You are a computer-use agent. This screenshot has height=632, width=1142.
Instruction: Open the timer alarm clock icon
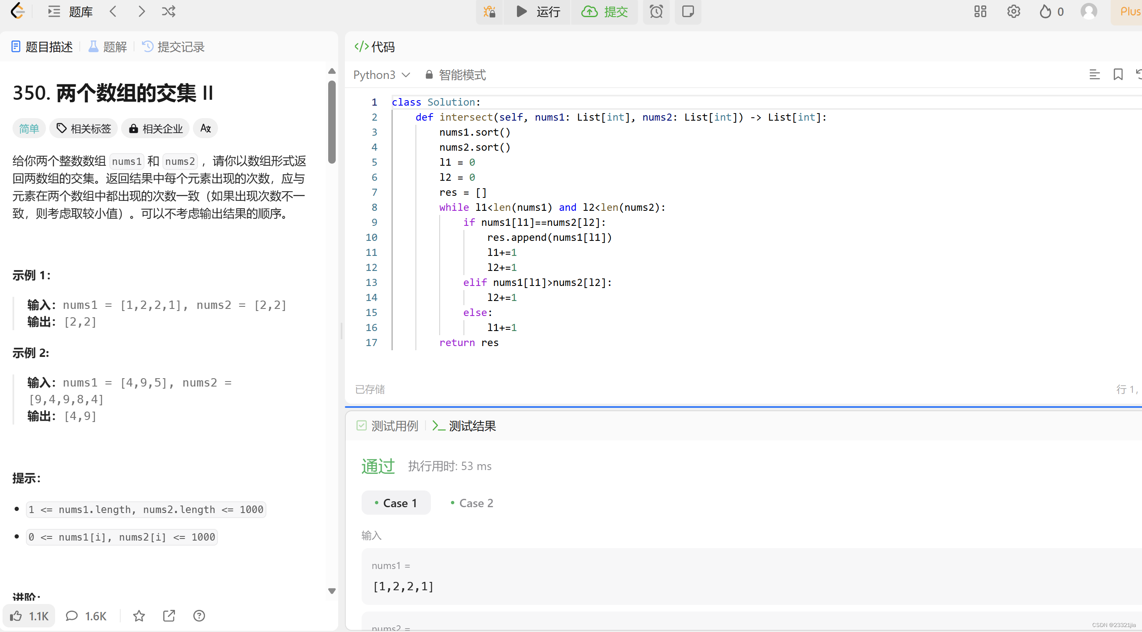[x=656, y=12]
